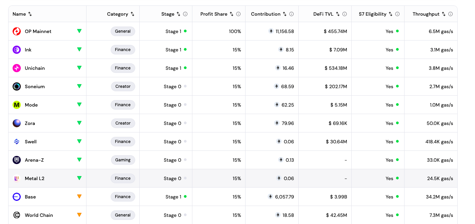Open the Stage column info icon
The height and width of the screenshot is (224, 475).
tap(185, 14)
